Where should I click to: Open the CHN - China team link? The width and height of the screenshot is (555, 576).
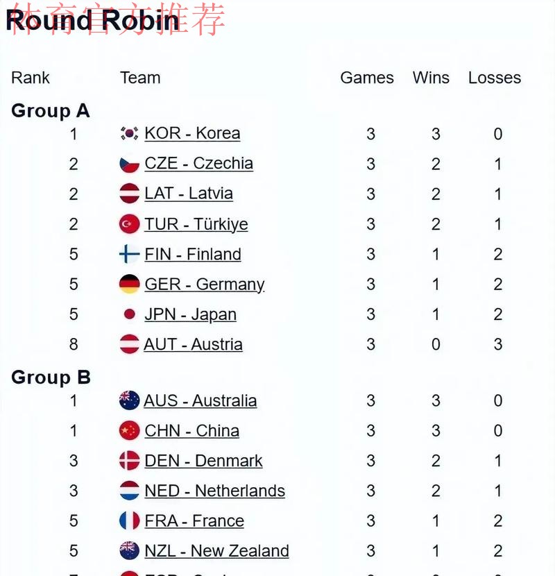191,431
